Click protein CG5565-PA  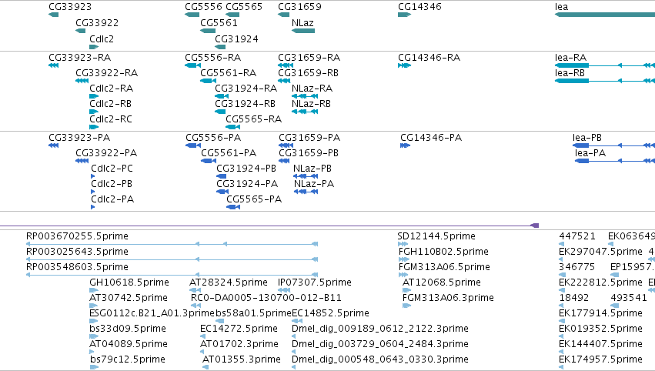(254, 199)
